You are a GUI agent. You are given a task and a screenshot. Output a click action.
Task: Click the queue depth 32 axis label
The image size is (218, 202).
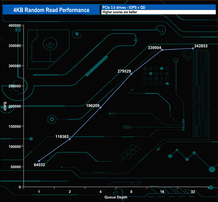tap(193, 192)
